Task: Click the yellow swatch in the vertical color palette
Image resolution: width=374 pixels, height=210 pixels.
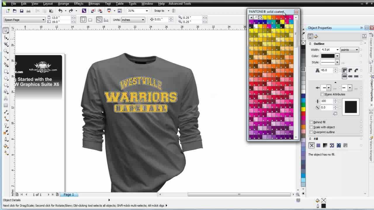Action: [303, 109]
